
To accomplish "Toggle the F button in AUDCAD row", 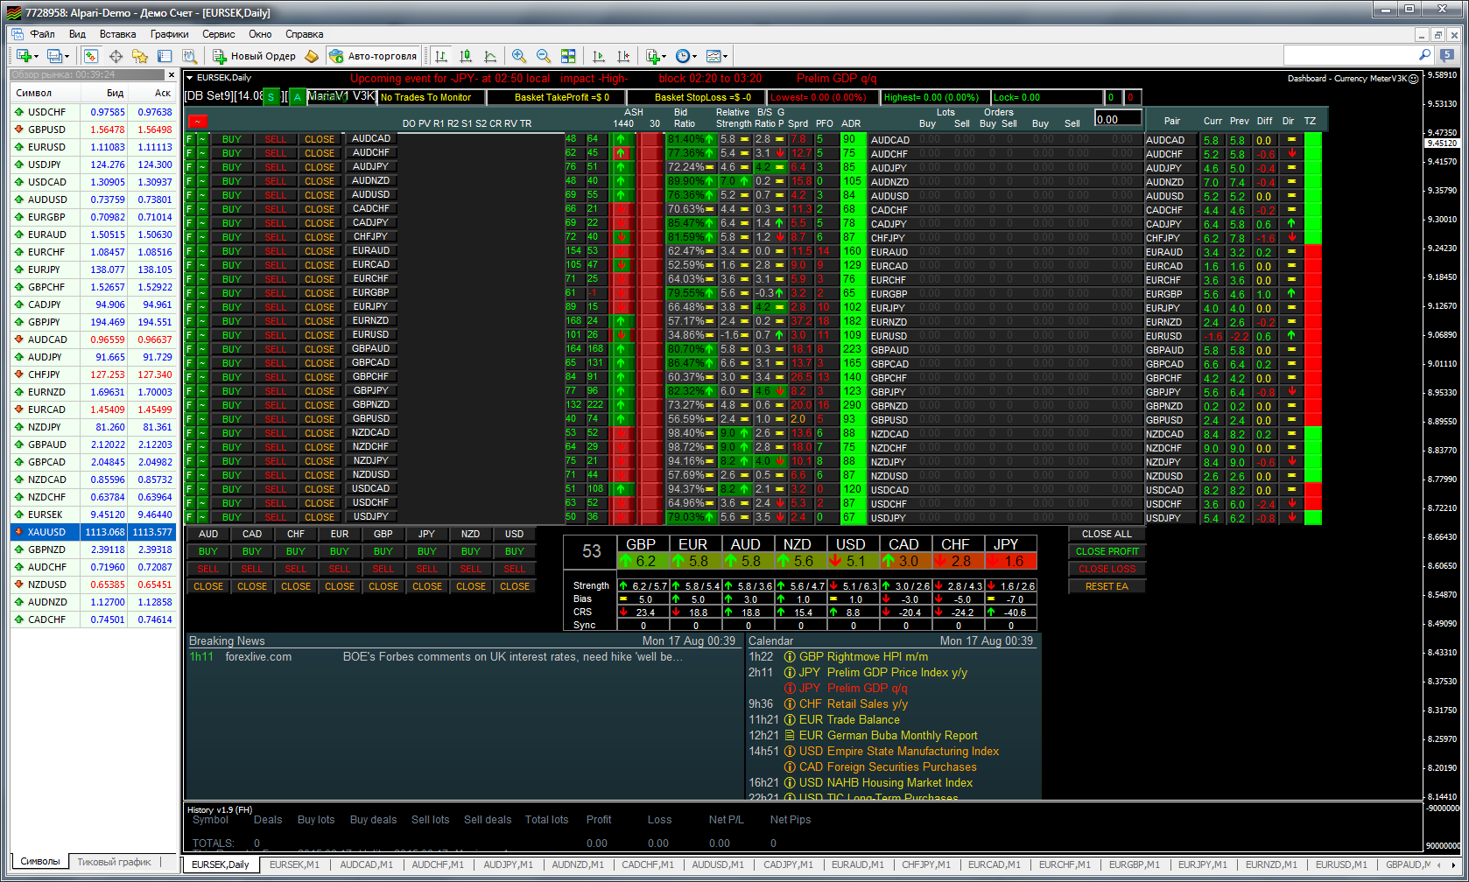I will pyautogui.click(x=189, y=139).
